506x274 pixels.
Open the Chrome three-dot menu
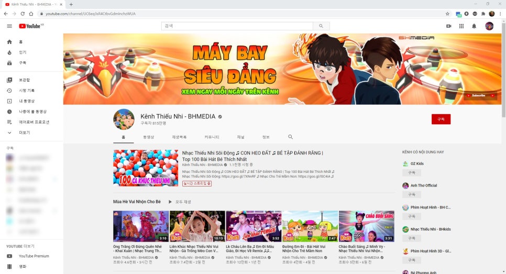click(501, 14)
